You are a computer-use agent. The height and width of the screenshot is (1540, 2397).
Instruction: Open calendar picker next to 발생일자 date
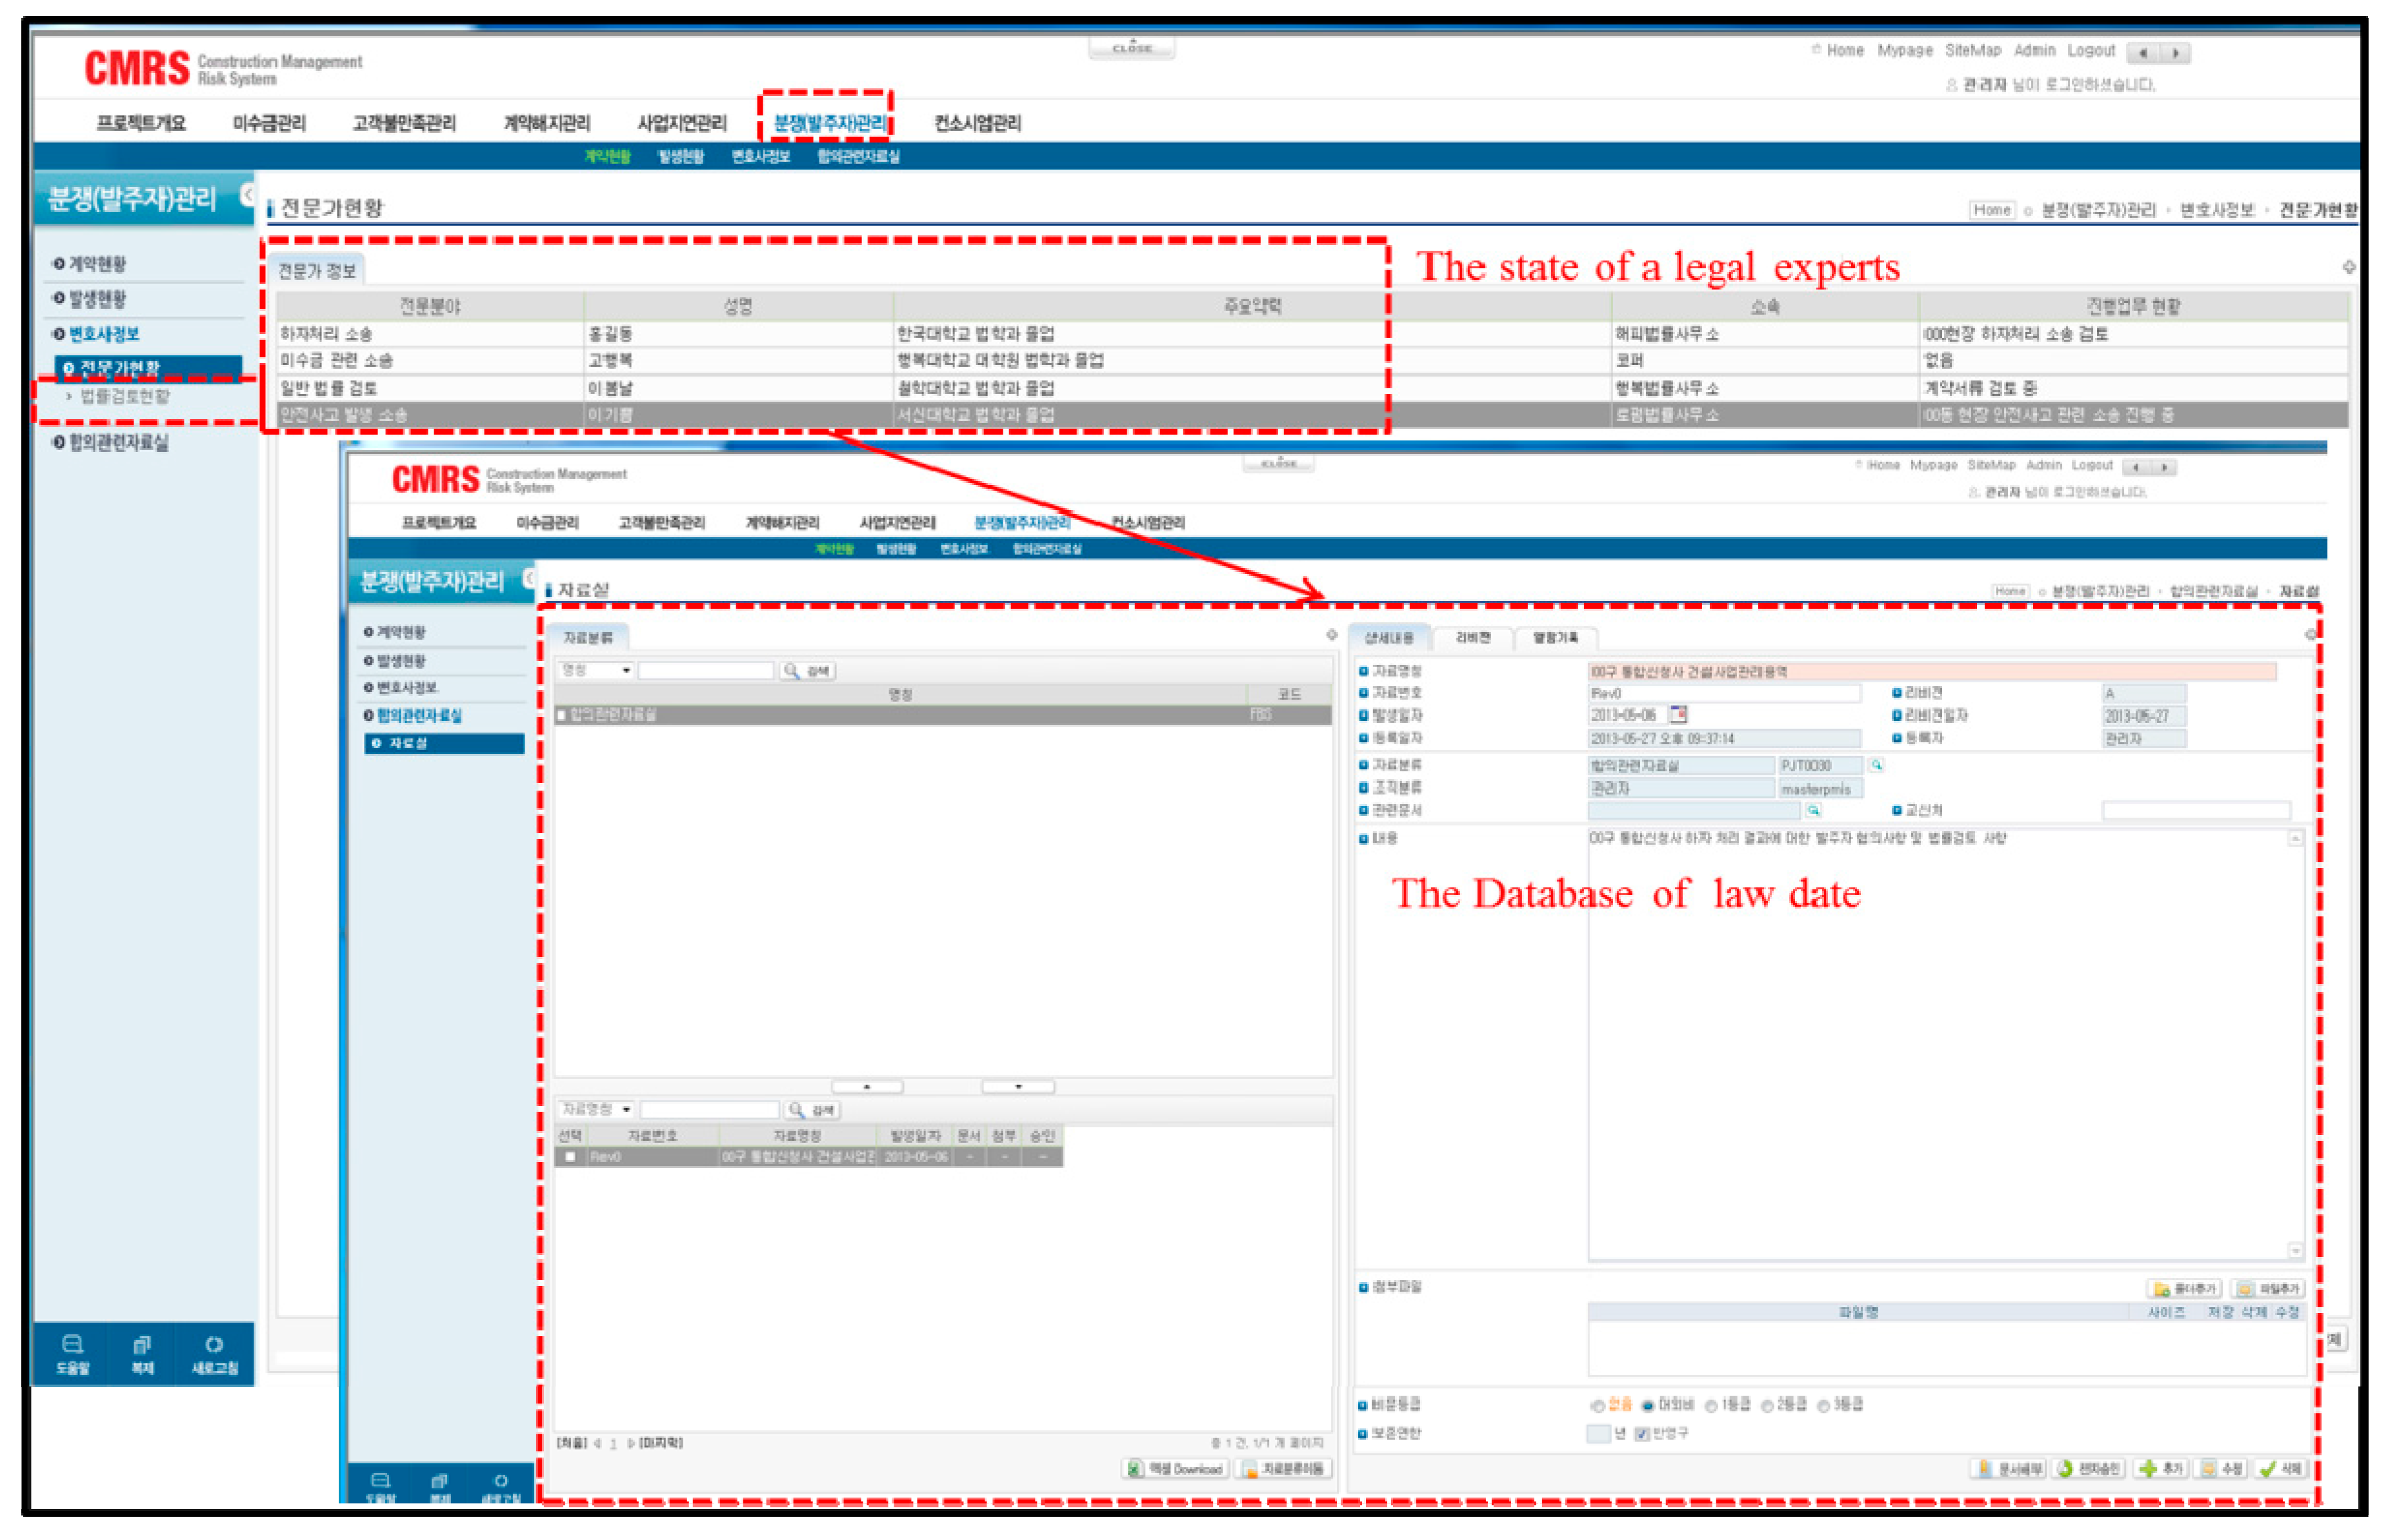coord(1679,714)
